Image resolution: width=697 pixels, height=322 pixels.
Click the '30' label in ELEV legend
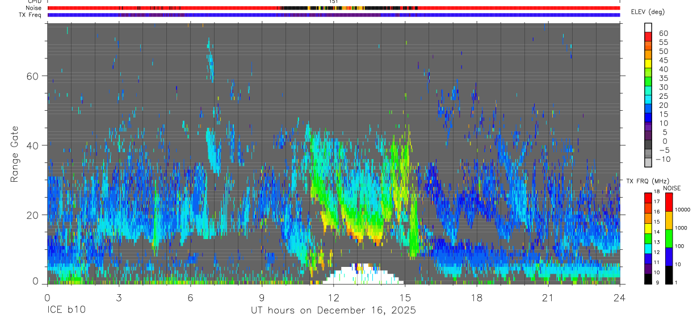point(663,87)
